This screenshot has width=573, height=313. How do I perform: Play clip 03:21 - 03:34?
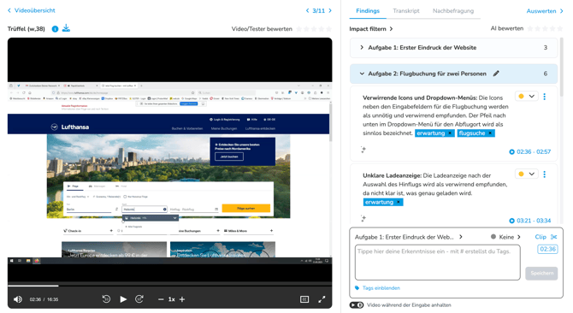[x=530, y=221]
